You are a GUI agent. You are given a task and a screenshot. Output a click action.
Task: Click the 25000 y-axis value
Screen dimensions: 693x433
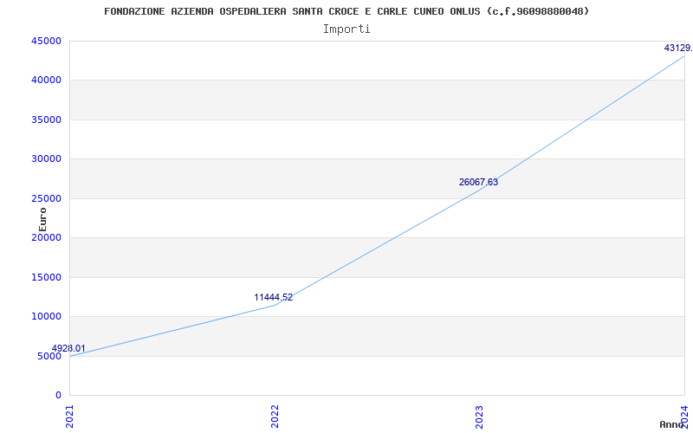click(46, 198)
